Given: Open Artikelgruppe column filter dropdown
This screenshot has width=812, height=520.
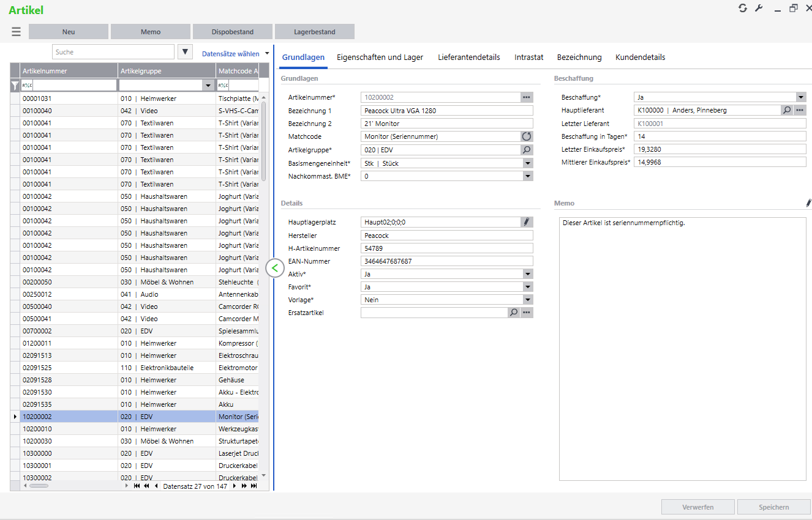Looking at the screenshot, I should click(x=208, y=86).
